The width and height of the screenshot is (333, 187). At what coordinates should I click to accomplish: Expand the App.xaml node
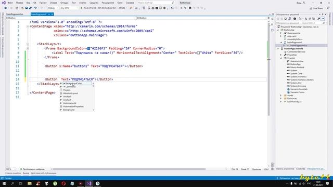tap(281, 36)
